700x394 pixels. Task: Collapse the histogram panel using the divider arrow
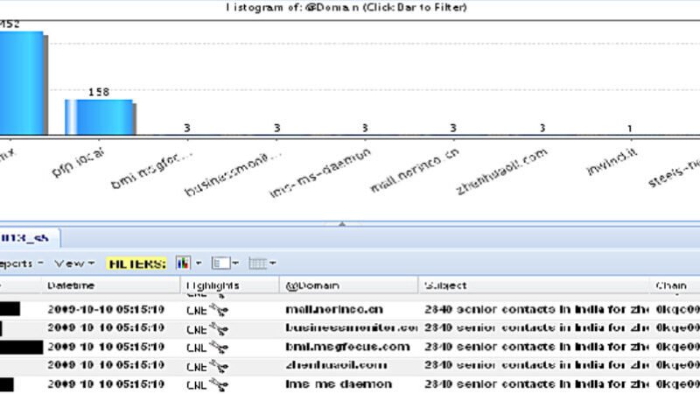click(342, 224)
